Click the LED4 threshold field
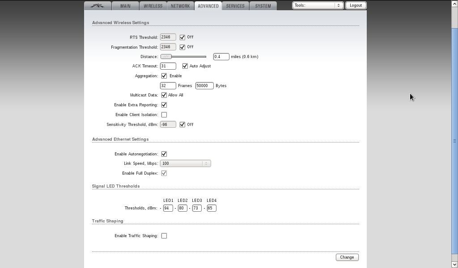Image resolution: width=458 pixels, height=268 pixels. [212, 208]
